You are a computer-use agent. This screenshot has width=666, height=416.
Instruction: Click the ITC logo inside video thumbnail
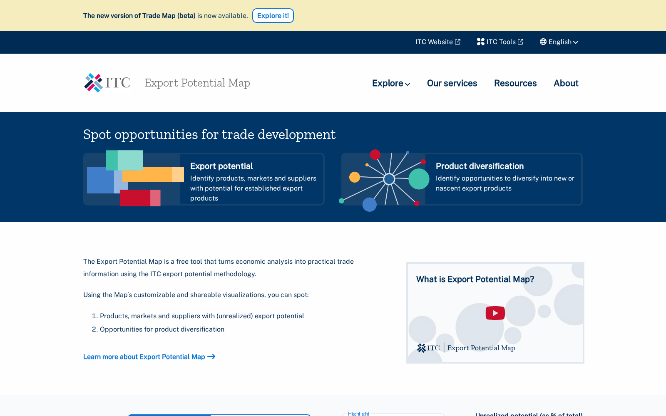[x=428, y=348]
